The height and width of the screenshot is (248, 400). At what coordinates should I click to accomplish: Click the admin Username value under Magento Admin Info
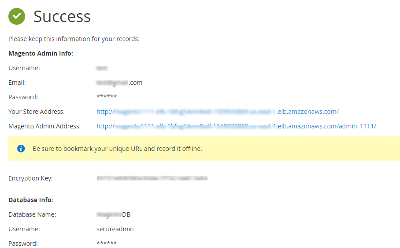[102, 68]
